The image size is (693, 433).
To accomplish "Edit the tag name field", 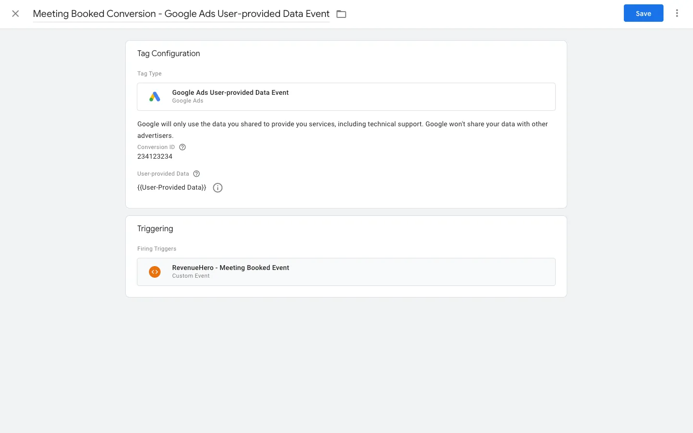I will 181,14.
